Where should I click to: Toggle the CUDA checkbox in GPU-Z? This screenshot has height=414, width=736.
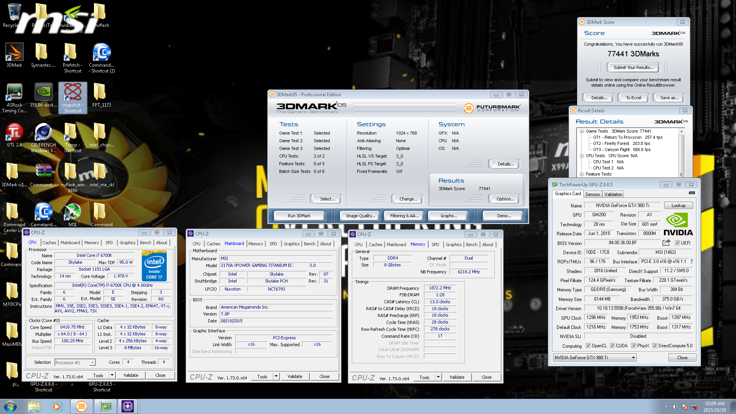612,346
